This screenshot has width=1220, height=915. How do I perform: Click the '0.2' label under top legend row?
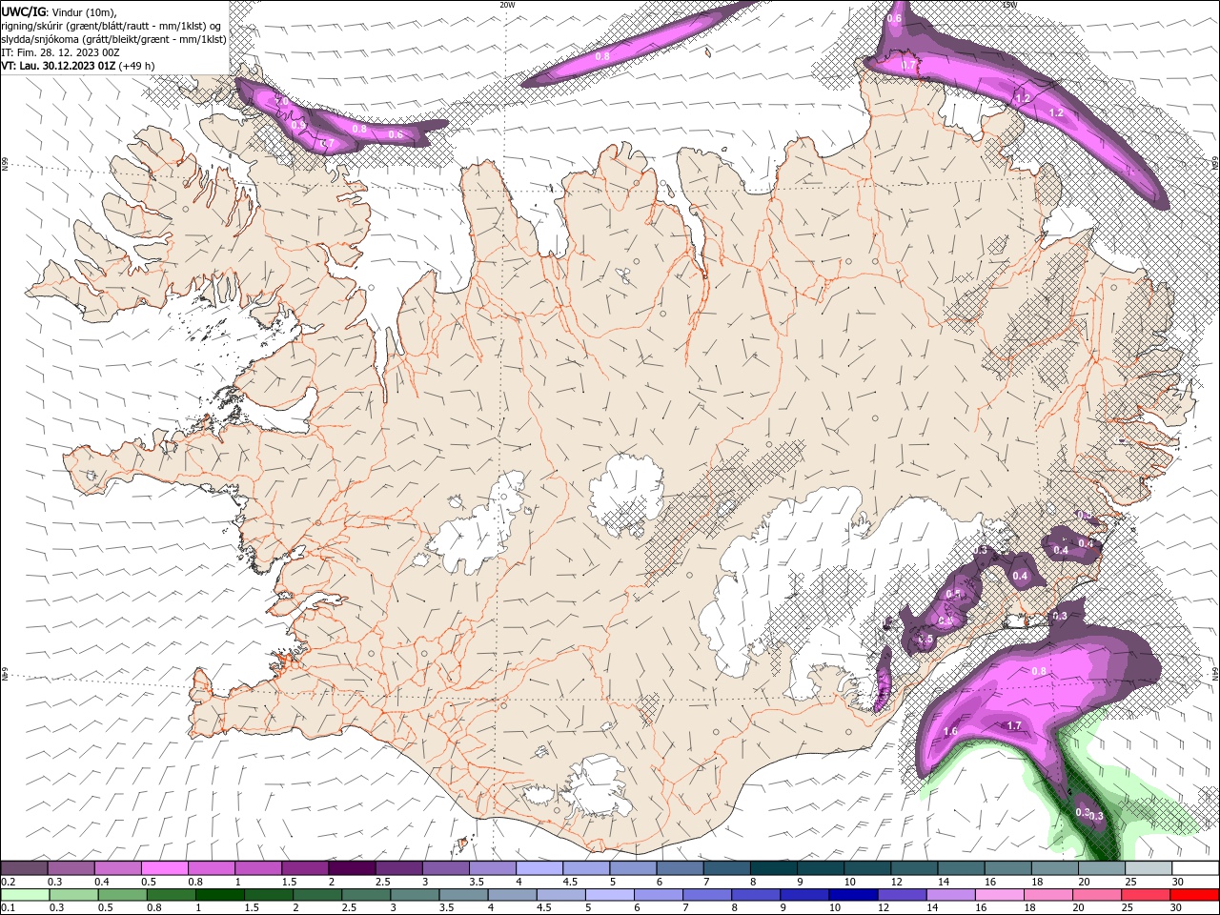point(9,882)
